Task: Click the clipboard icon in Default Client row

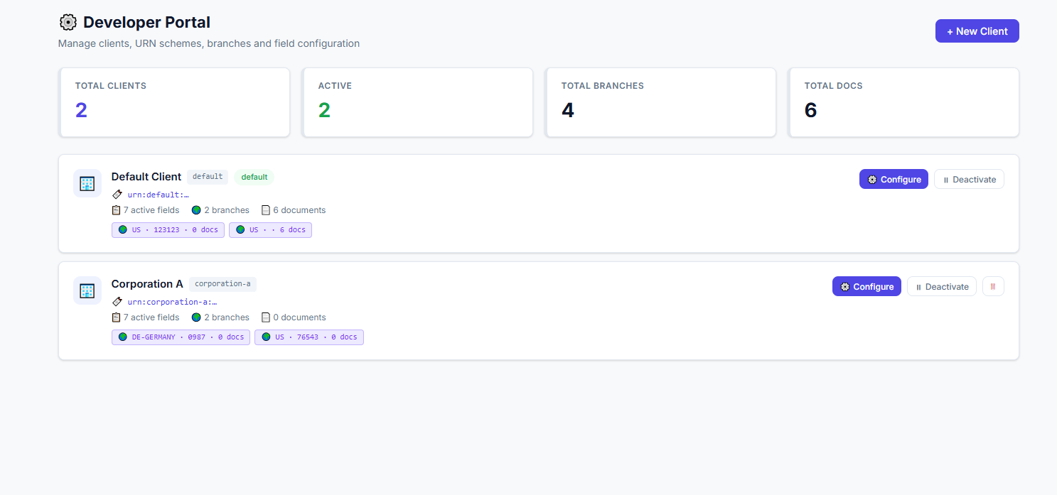Action: click(117, 210)
